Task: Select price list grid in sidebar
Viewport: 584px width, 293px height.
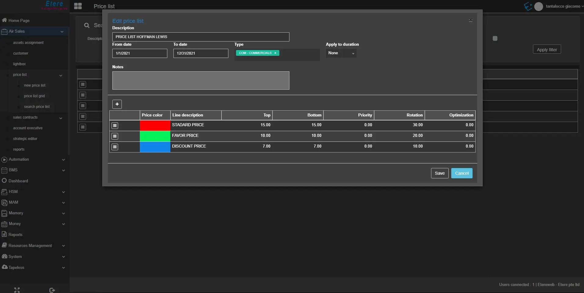Action: click(34, 96)
